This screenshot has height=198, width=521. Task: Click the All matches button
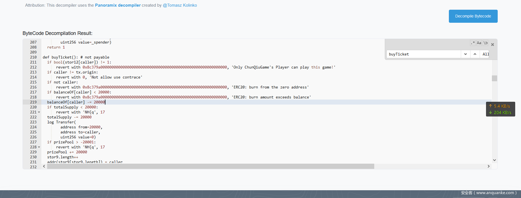[485, 54]
